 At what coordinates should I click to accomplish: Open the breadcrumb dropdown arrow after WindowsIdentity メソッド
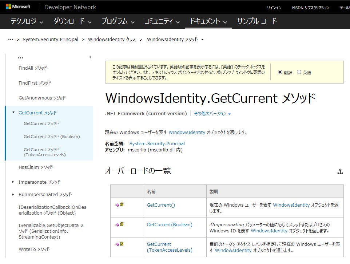(x=202, y=40)
